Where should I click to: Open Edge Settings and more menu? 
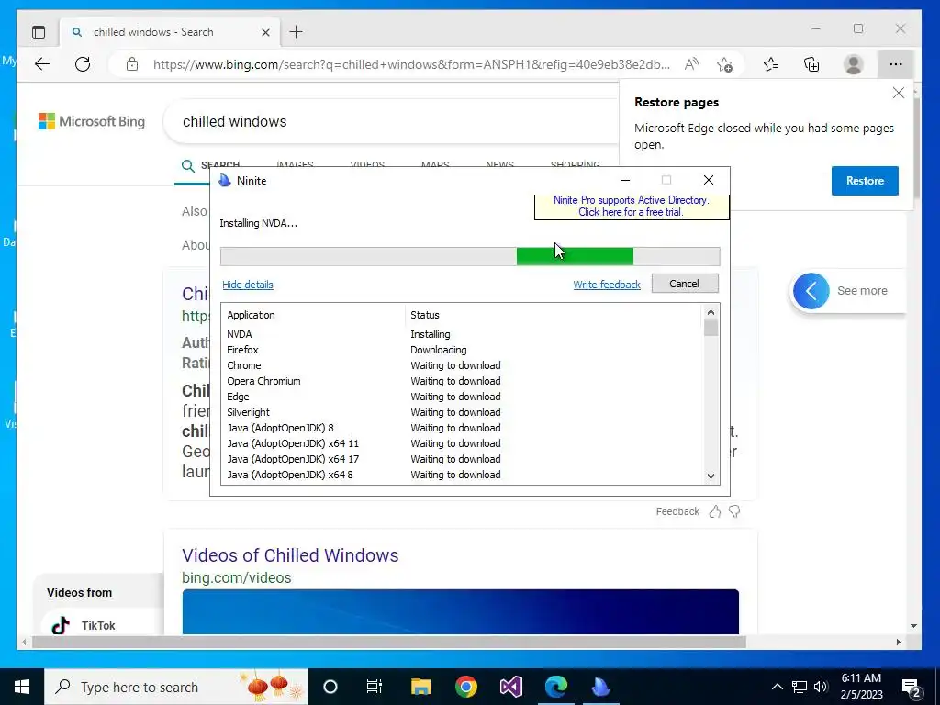tap(896, 64)
